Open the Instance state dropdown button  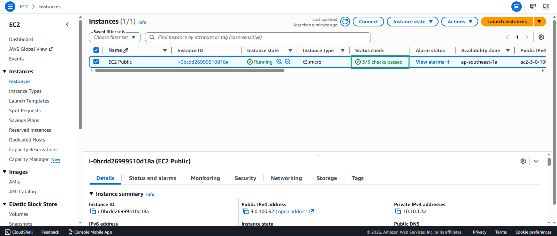coord(413,22)
